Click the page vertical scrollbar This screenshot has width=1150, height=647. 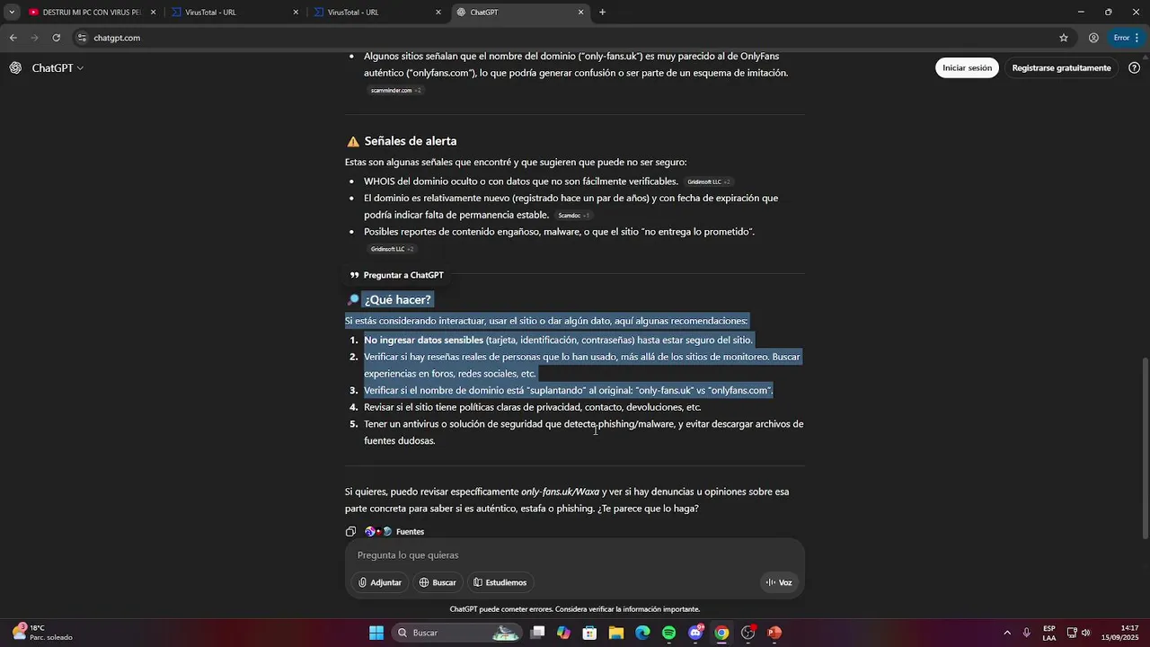1145,448
